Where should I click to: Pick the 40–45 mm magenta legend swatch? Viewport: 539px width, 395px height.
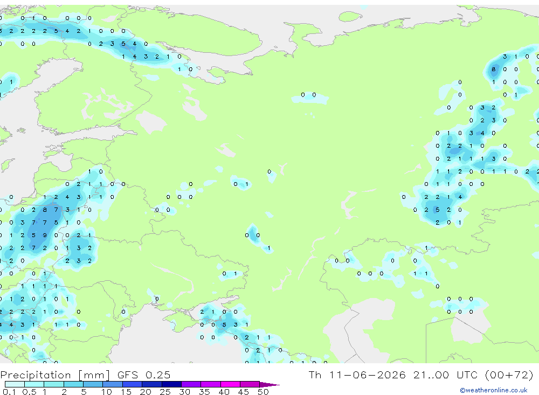tap(230, 384)
